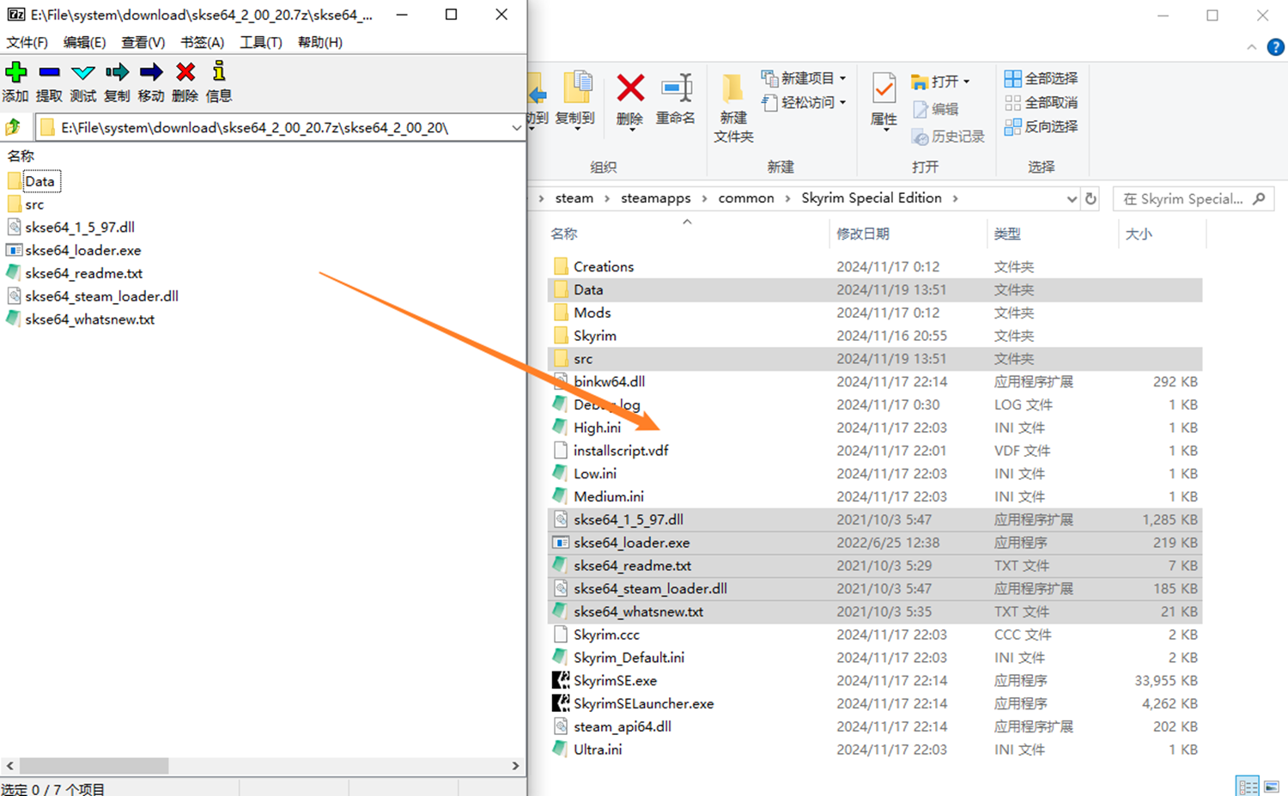Click the steam breadcrumb in Explorer

574,198
